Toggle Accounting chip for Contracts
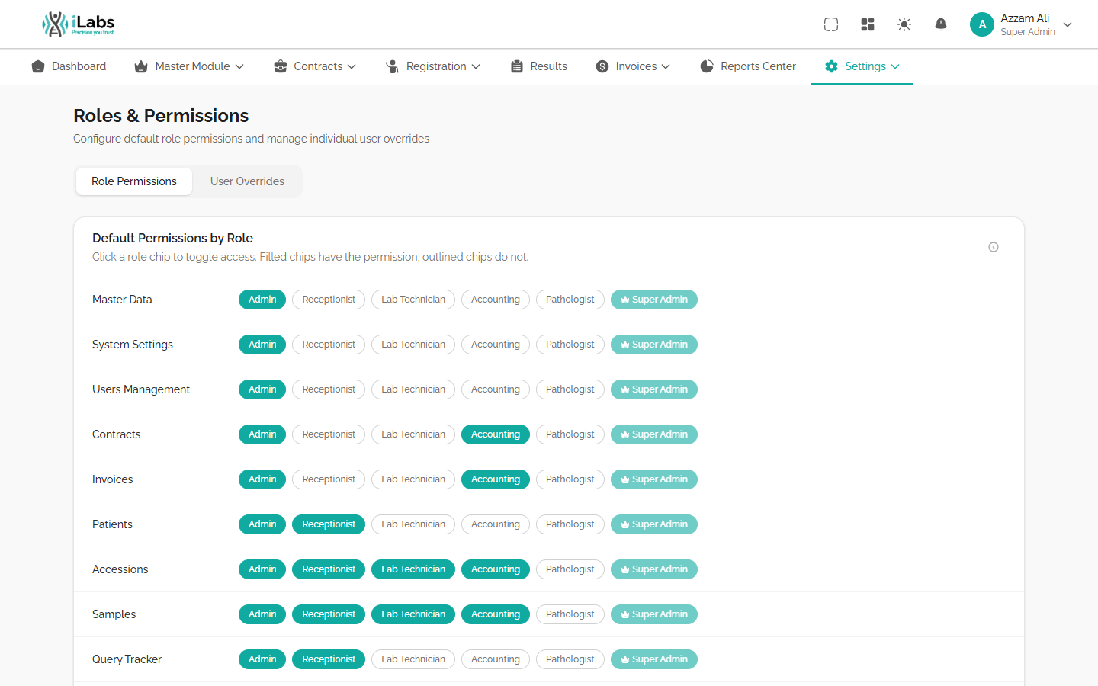Image resolution: width=1098 pixels, height=686 pixels. pyautogui.click(x=496, y=434)
